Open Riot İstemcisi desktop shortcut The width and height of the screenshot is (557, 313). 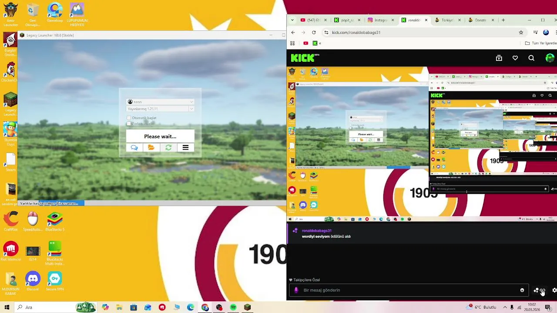pyautogui.click(x=10, y=251)
